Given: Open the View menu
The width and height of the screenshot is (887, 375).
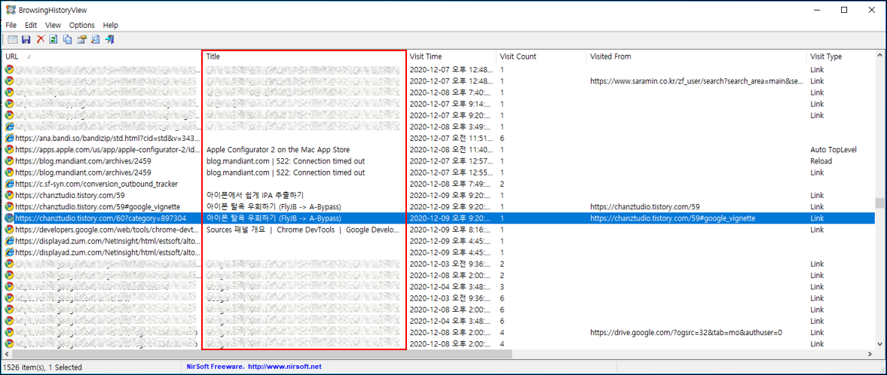Looking at the screenshot, I should point(54,26).
